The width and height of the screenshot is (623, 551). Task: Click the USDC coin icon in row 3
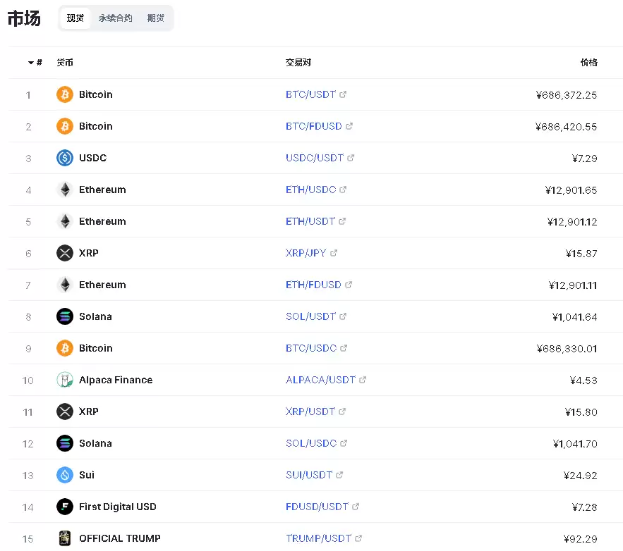(64, 158)
